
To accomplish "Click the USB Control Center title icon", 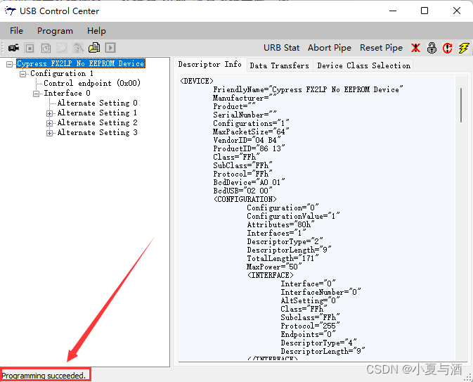I will [x=11, y=11].
